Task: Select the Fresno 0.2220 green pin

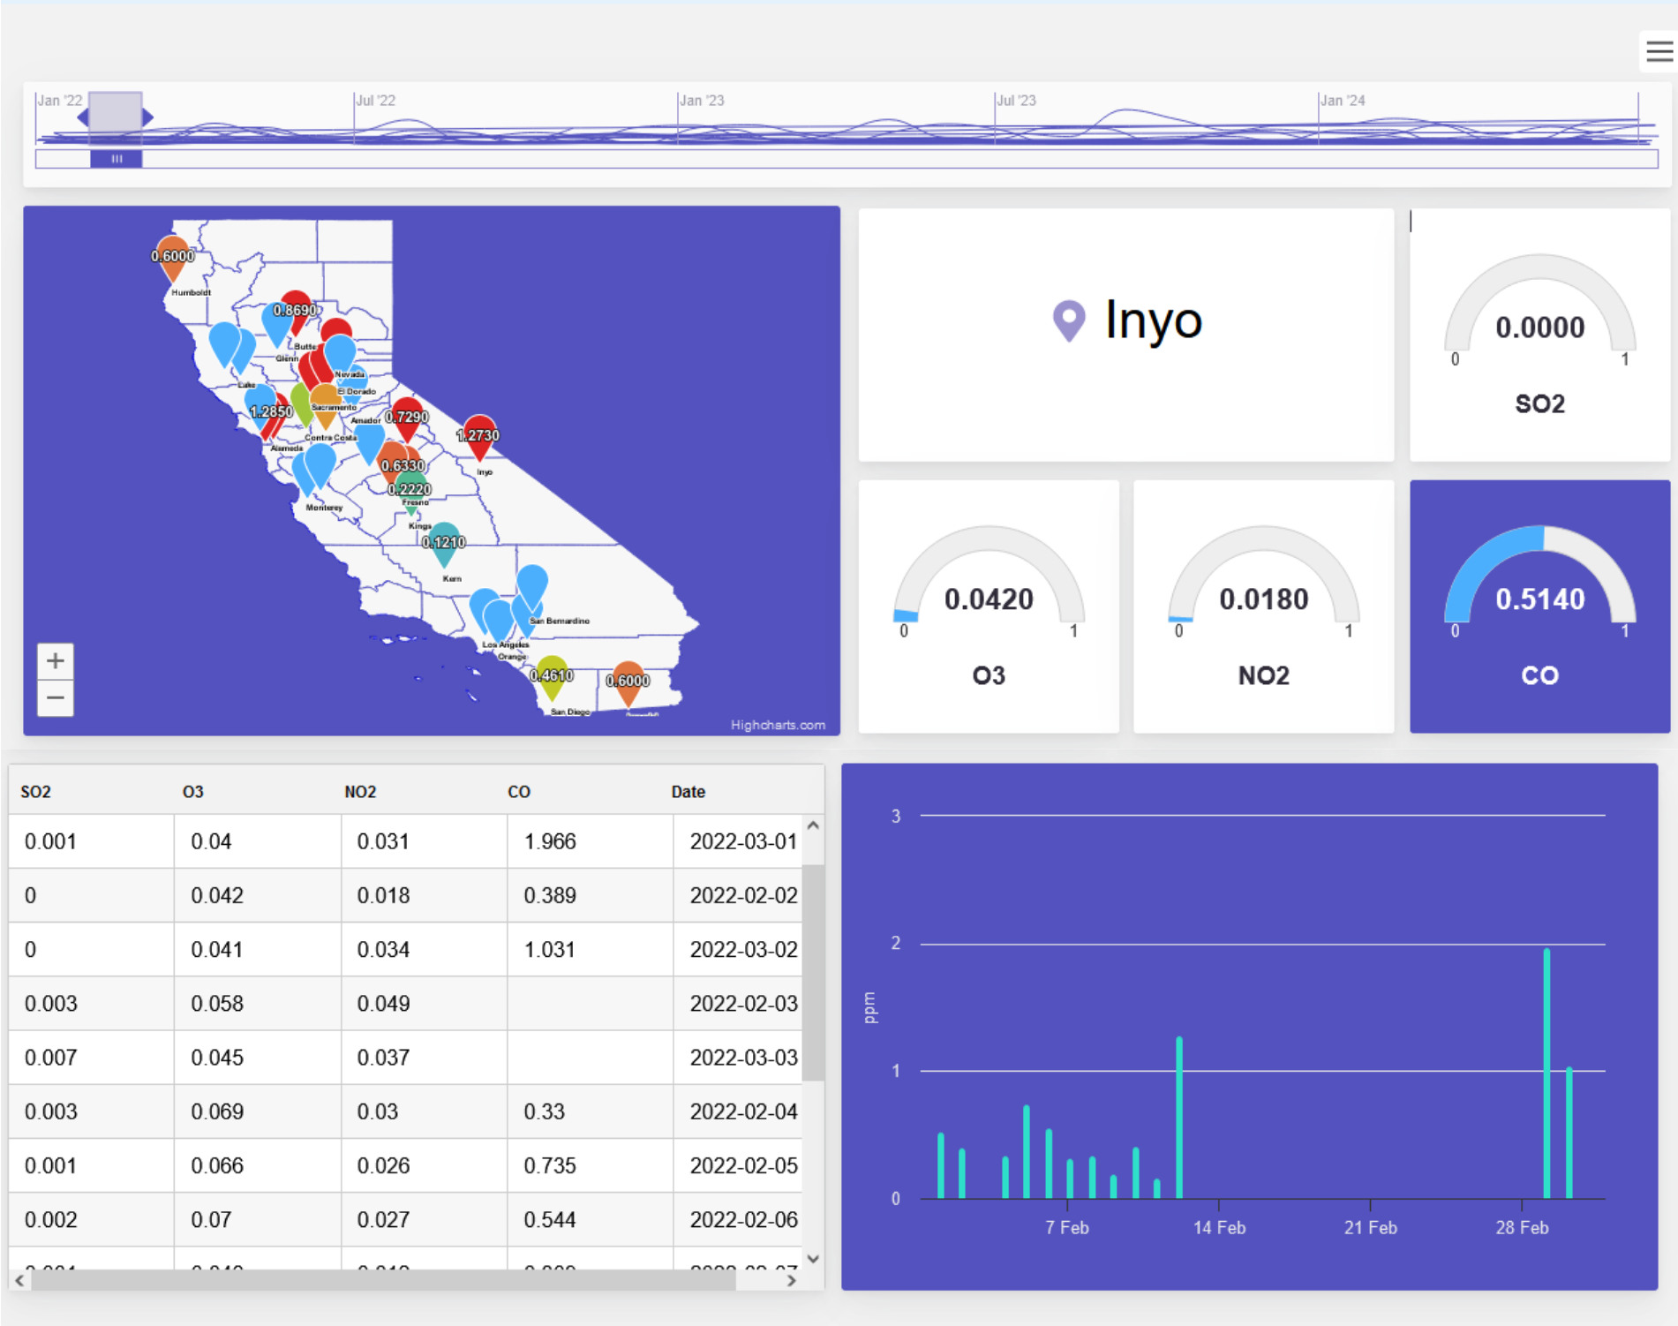Action: pyautogui.click(x=410, y=492)
